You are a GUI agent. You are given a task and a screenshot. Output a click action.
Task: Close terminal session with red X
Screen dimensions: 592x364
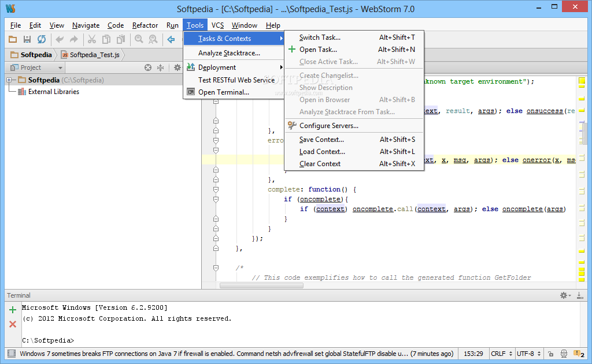pos(13,324)
